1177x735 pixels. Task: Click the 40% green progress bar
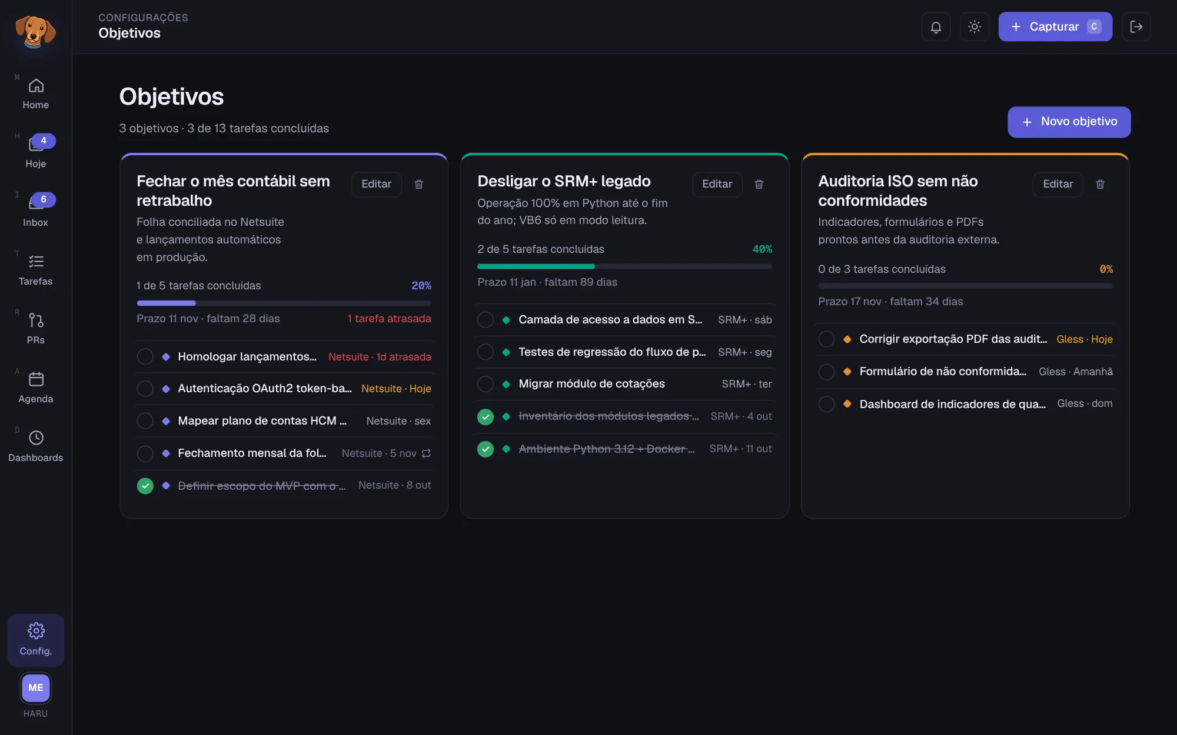[624, 266]
